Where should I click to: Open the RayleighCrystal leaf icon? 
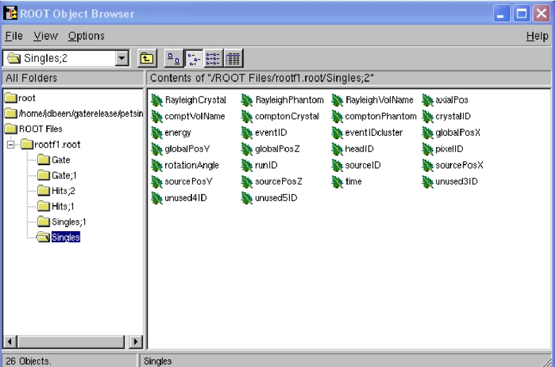coord(157,100)
